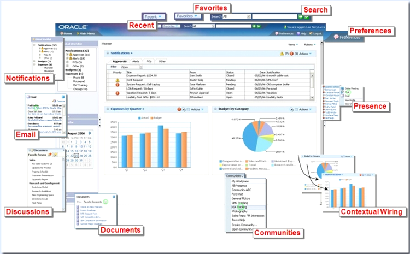Open Help in the Oracle header bar
The width and height of the screenshot is (410, 254).
(301, 33)
